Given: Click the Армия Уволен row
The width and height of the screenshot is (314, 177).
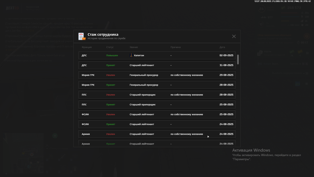Looking at the screenshot, I should [157, 134].
